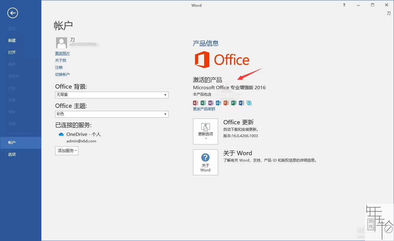Click the Office logo
This screenshot has width=394, height=241.
tap(222, 60)
